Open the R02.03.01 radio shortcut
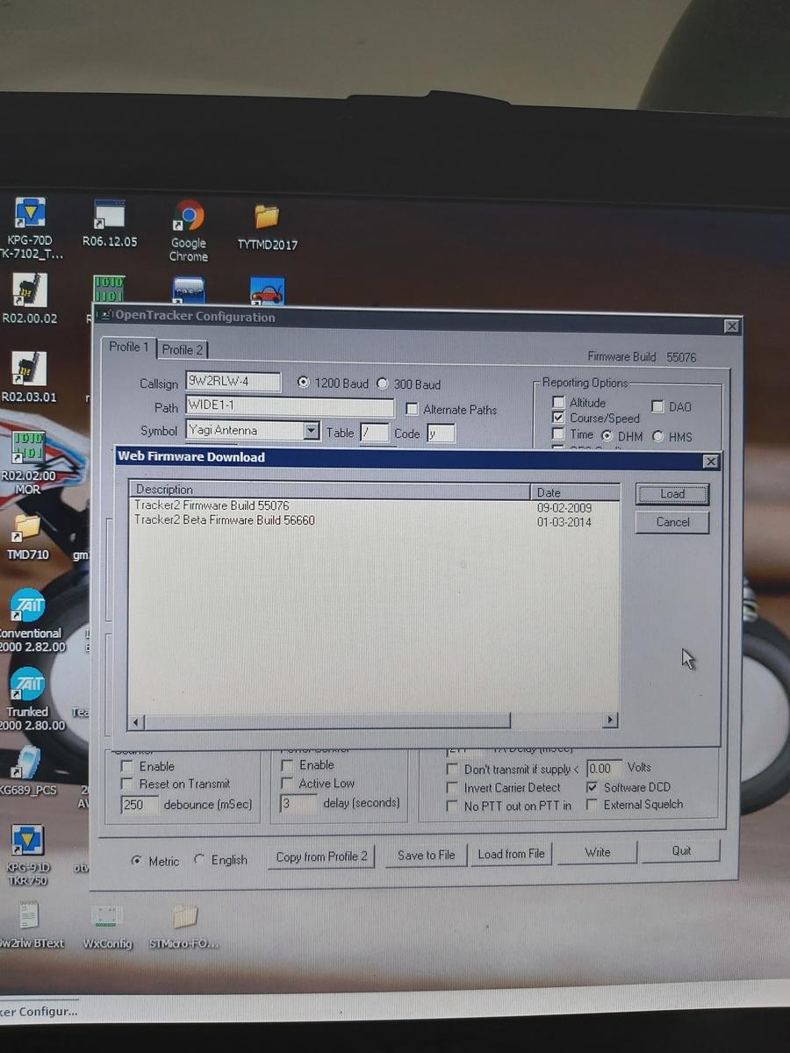790x1053 pixels. click(x=29, y=377)
